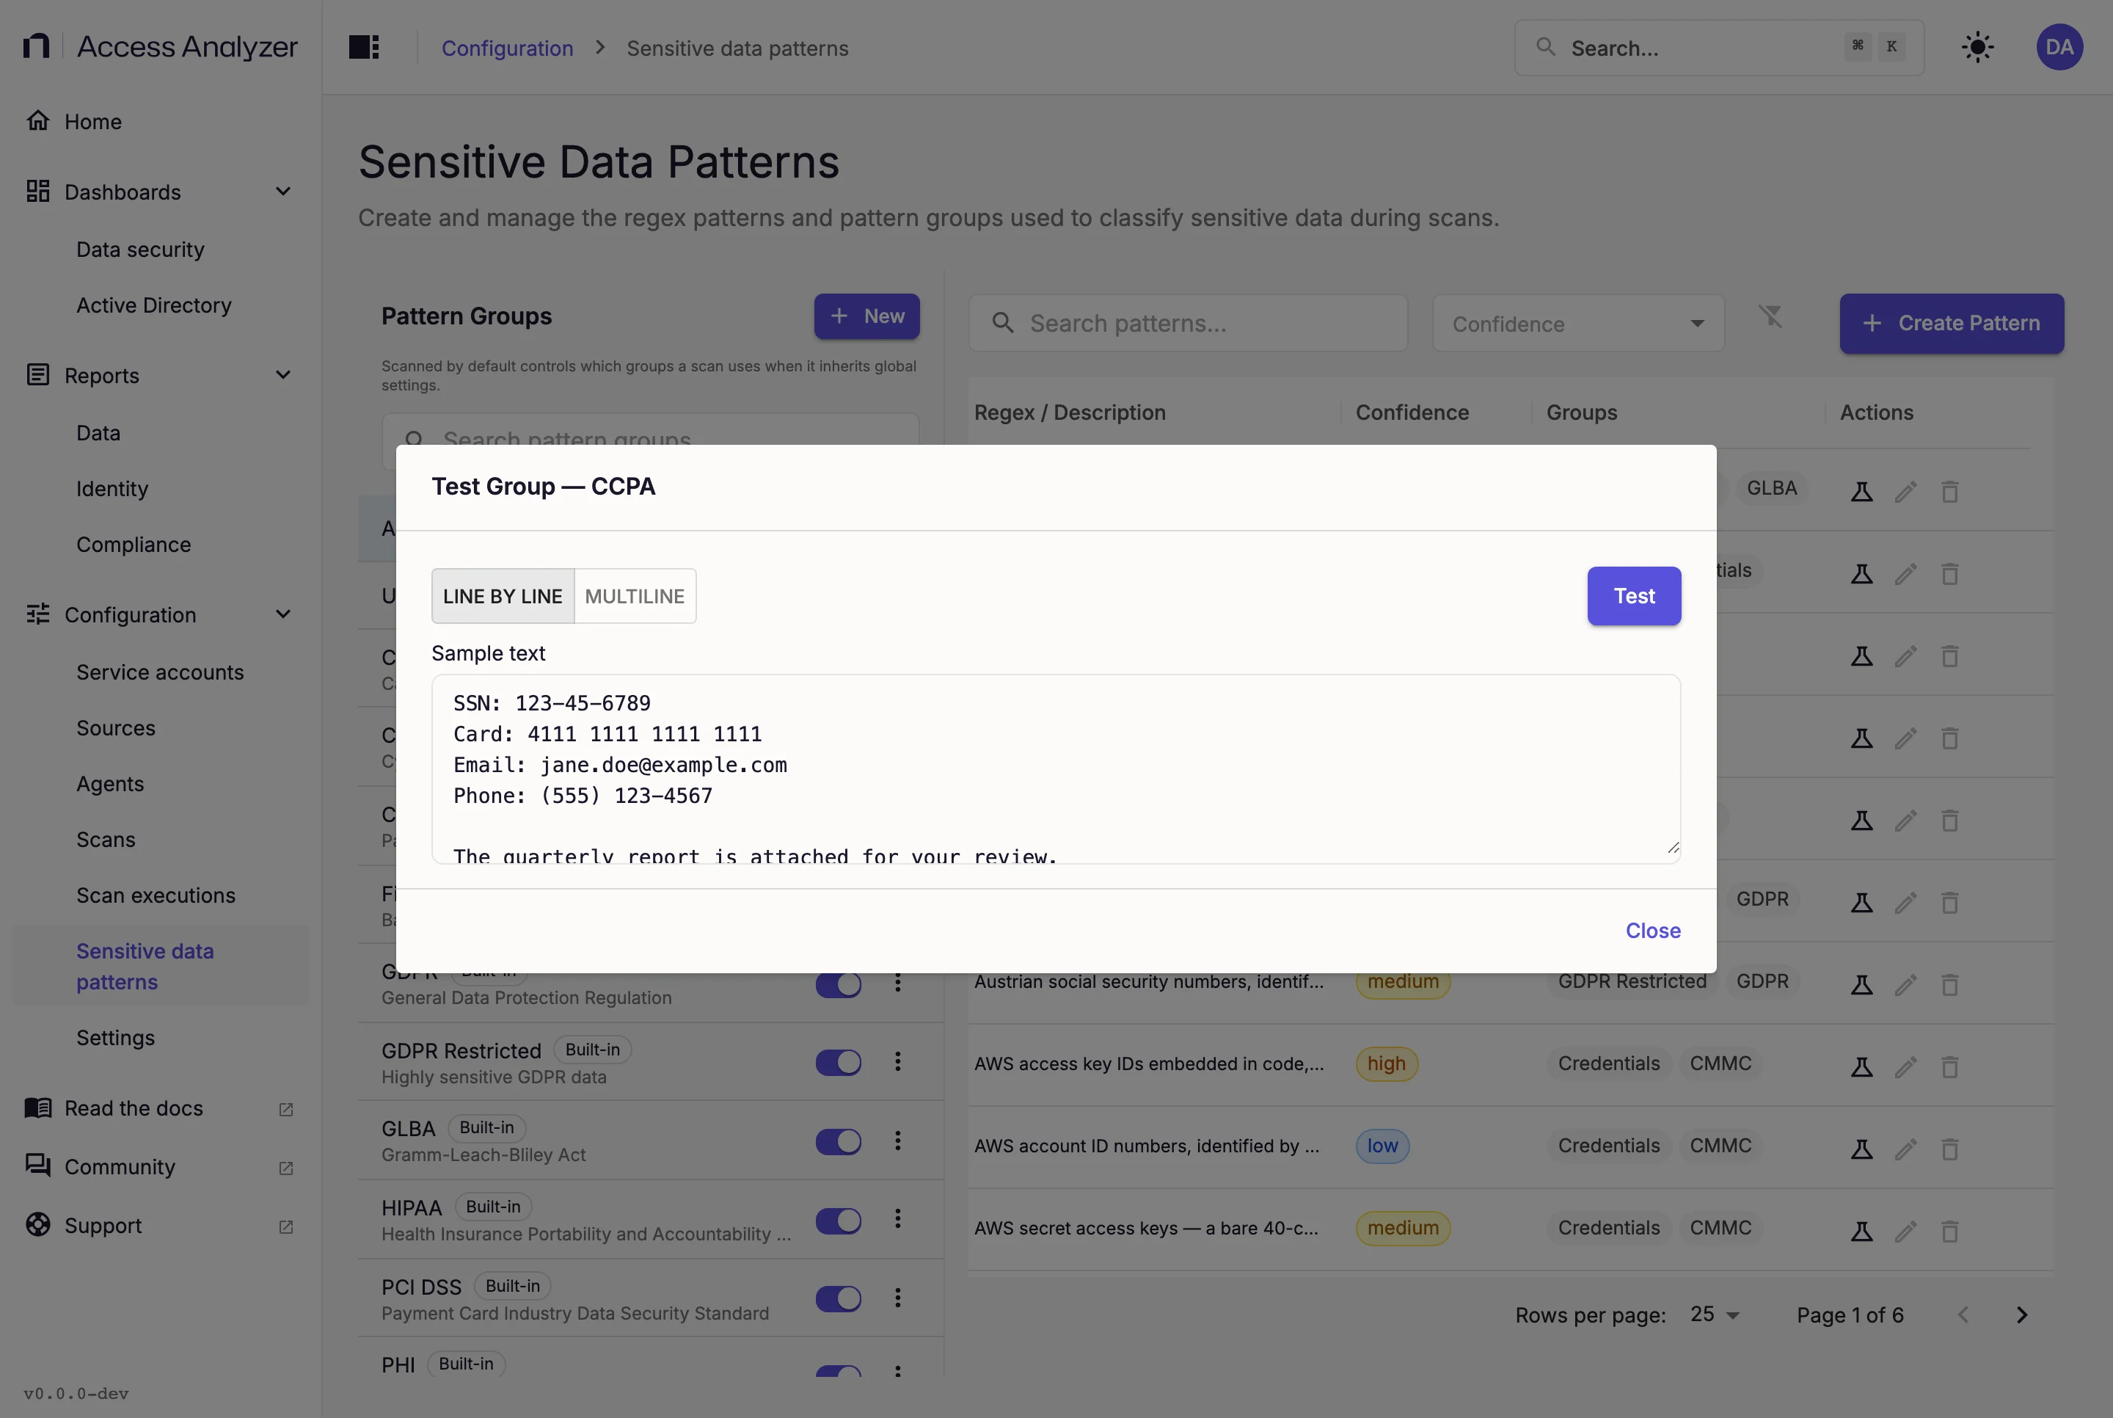Edit the Austrian social security numbers pattern
Screen dimensions: 2113x1418
pyautogui.click(x=1906, y=984)
